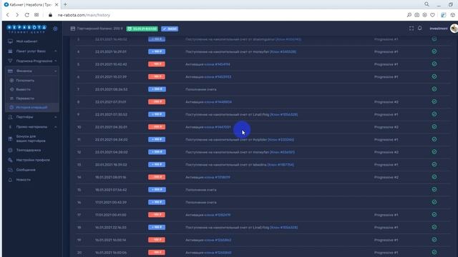Screen dimensions: 458x257
Task: Click the status check icon in row 13
Action: click(434, 164)
